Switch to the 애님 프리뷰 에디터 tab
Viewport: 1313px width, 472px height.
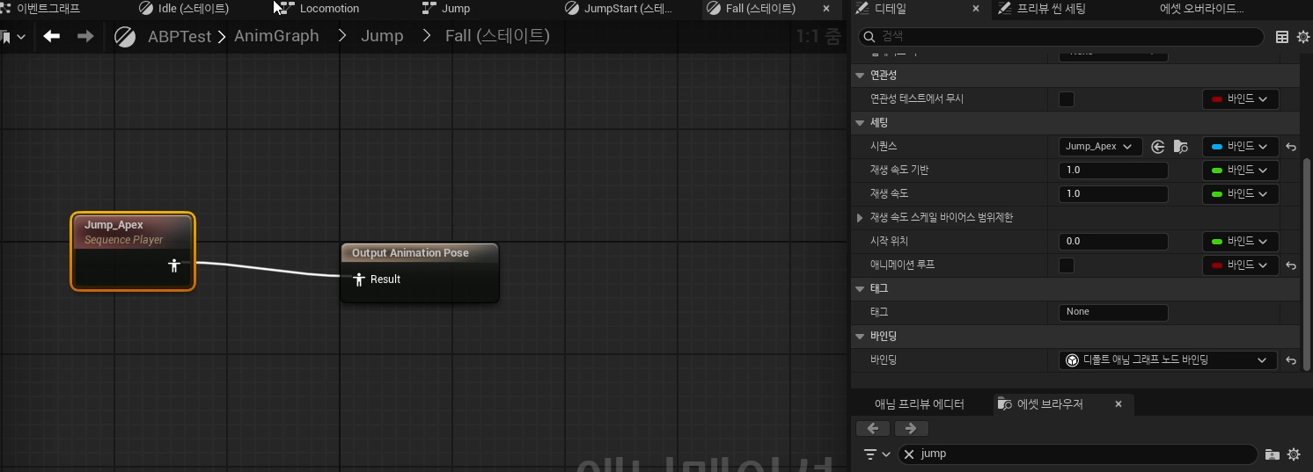(x=920, y=404)
